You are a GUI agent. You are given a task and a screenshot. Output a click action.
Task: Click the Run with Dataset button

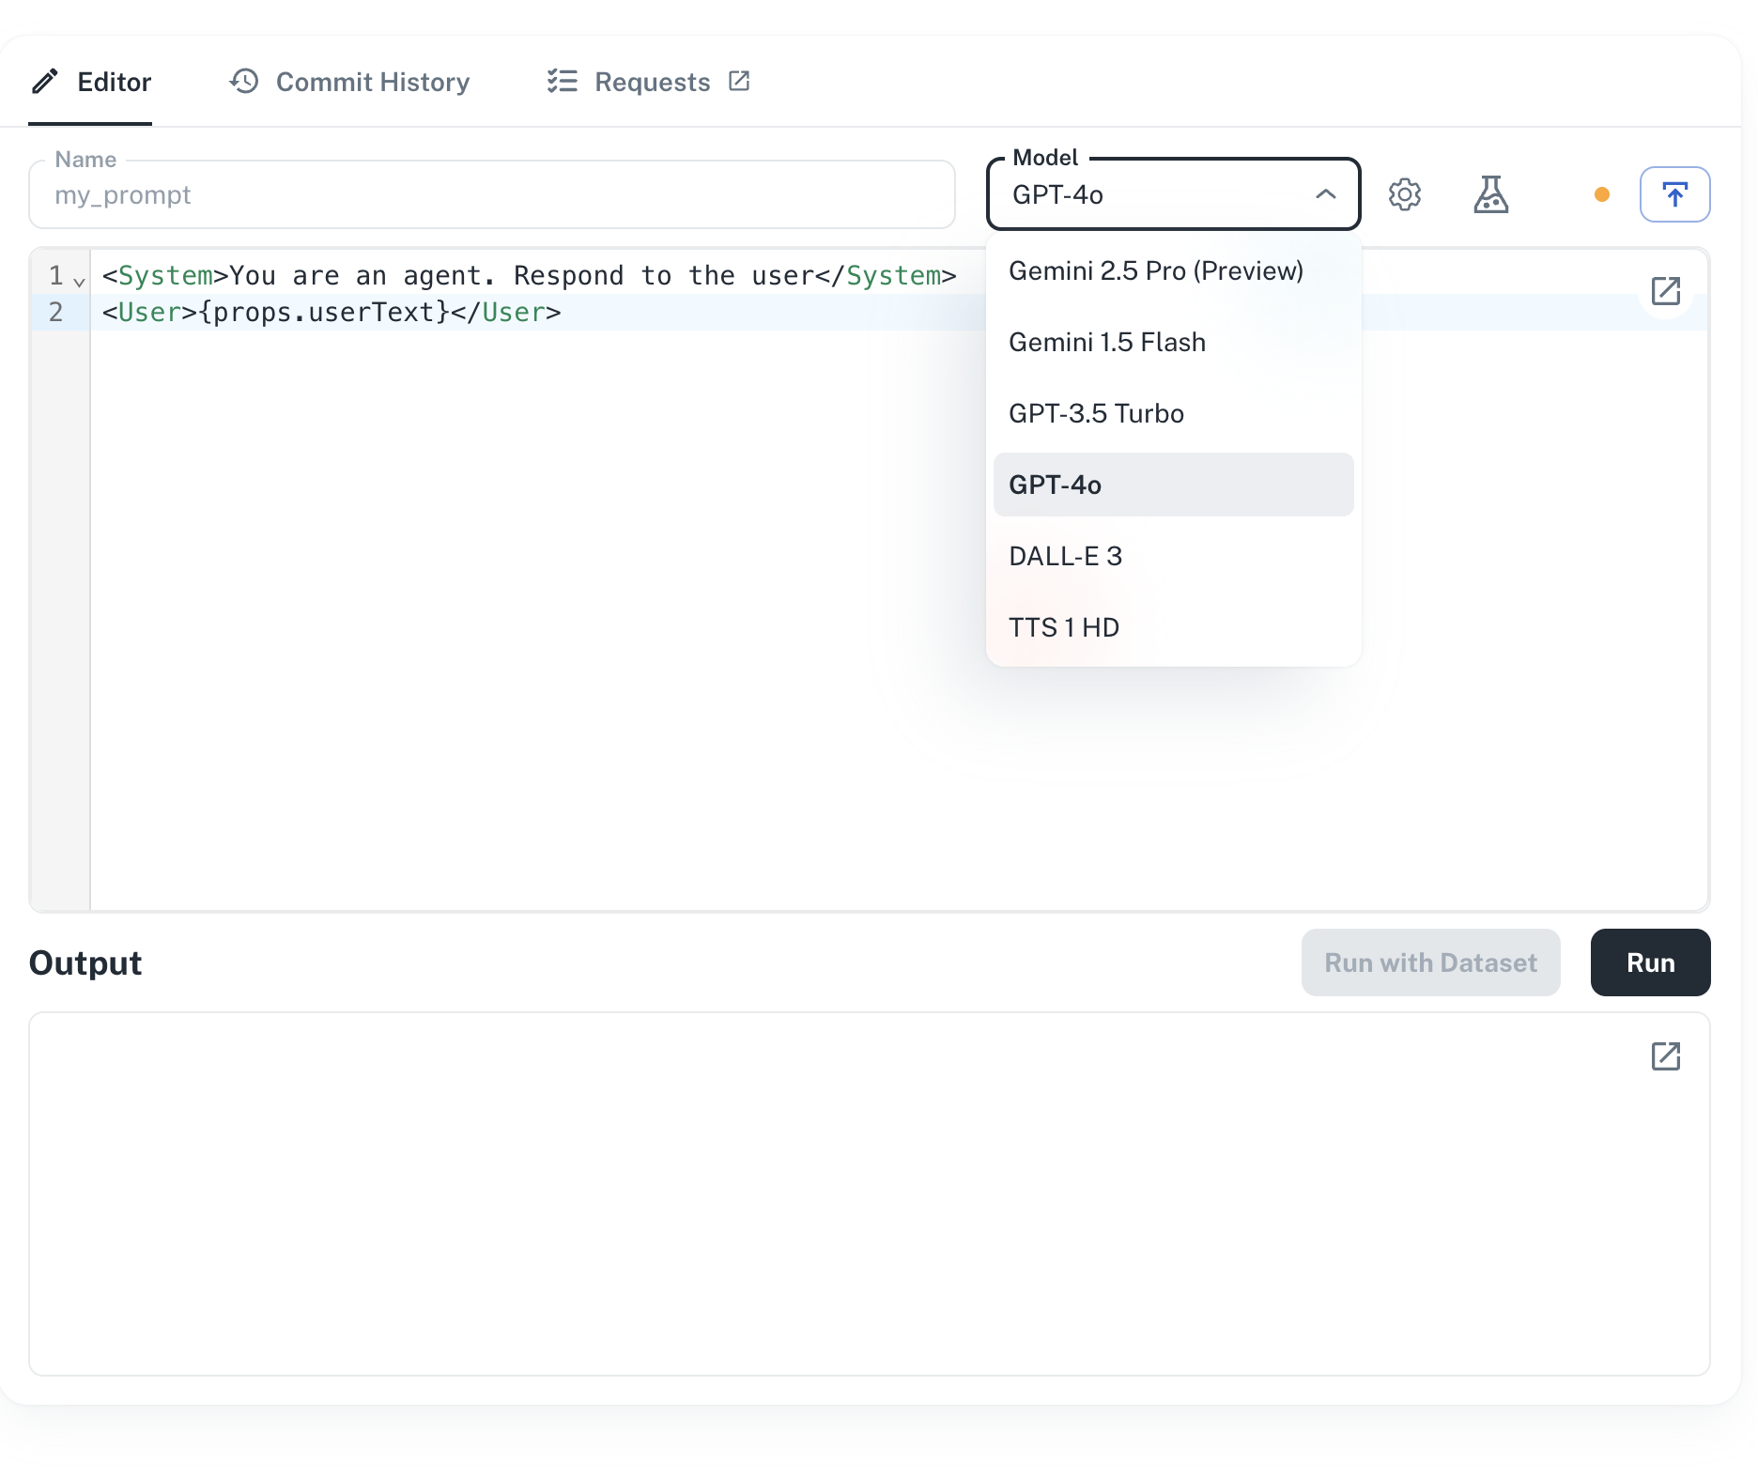tap(1430, 962)
